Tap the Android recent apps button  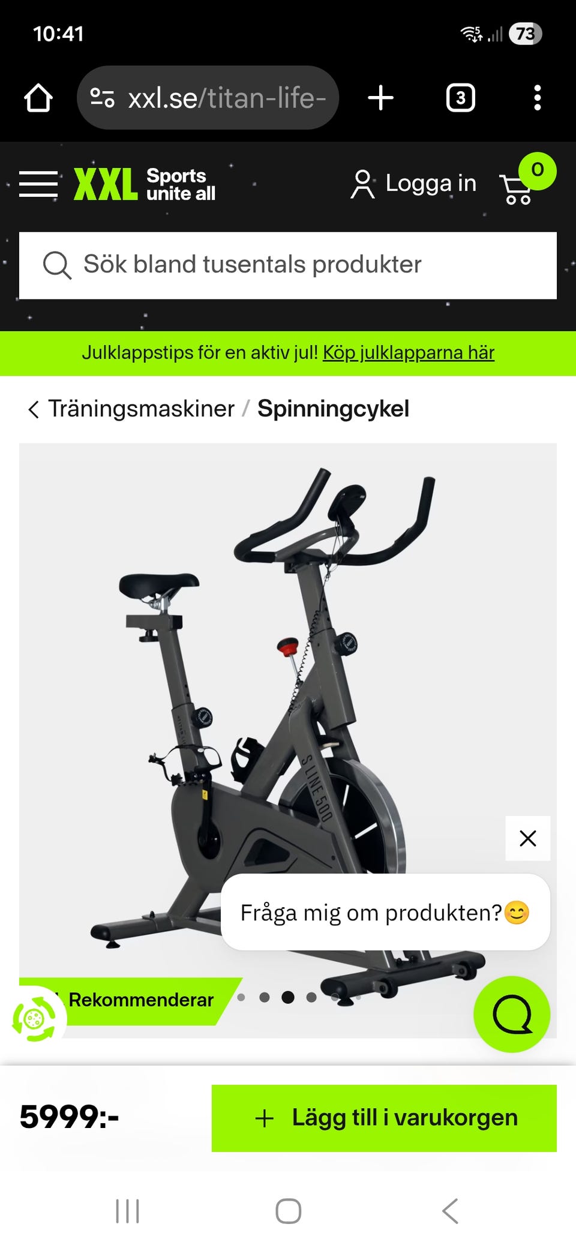tap(127, 1211)
